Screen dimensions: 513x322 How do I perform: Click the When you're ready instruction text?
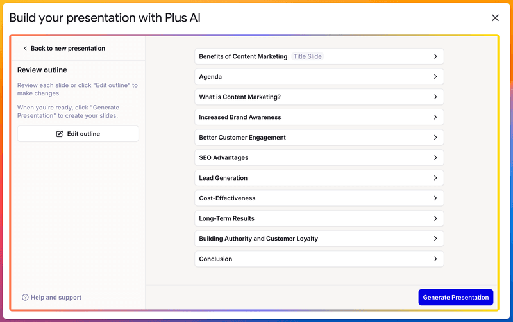point(68,111)
